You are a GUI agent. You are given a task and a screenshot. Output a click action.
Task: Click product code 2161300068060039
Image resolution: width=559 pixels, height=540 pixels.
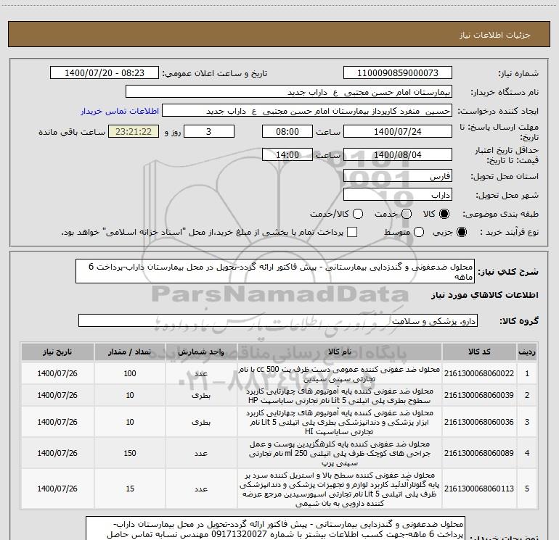pos(479,395)
